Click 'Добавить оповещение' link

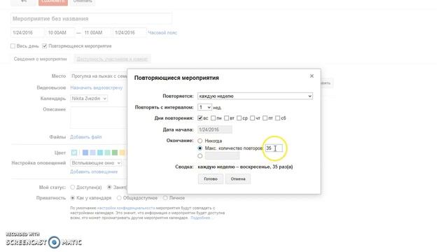point(94,171)
